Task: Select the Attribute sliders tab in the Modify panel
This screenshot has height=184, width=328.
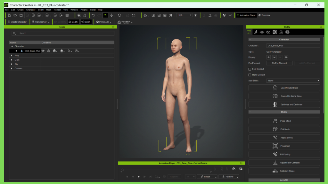Action: tap(249, 32)
